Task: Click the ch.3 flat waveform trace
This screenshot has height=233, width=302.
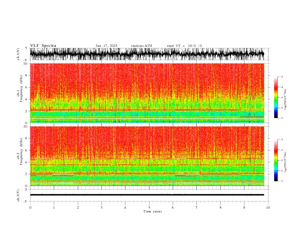Action: tap(147, 195)
